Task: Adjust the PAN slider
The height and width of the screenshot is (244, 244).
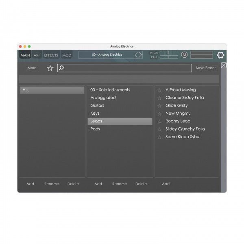Action: [169, 57]
